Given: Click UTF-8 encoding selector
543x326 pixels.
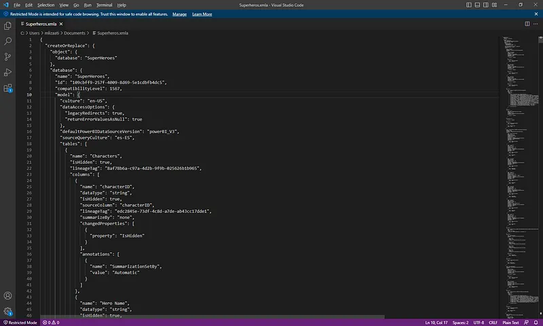Looking at the screenshot, I should pyautogui.click(x=479, y=323).
